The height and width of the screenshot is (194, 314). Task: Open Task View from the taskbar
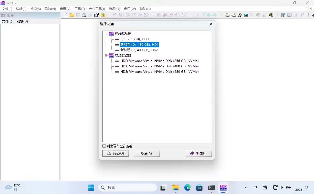point(163,188)
